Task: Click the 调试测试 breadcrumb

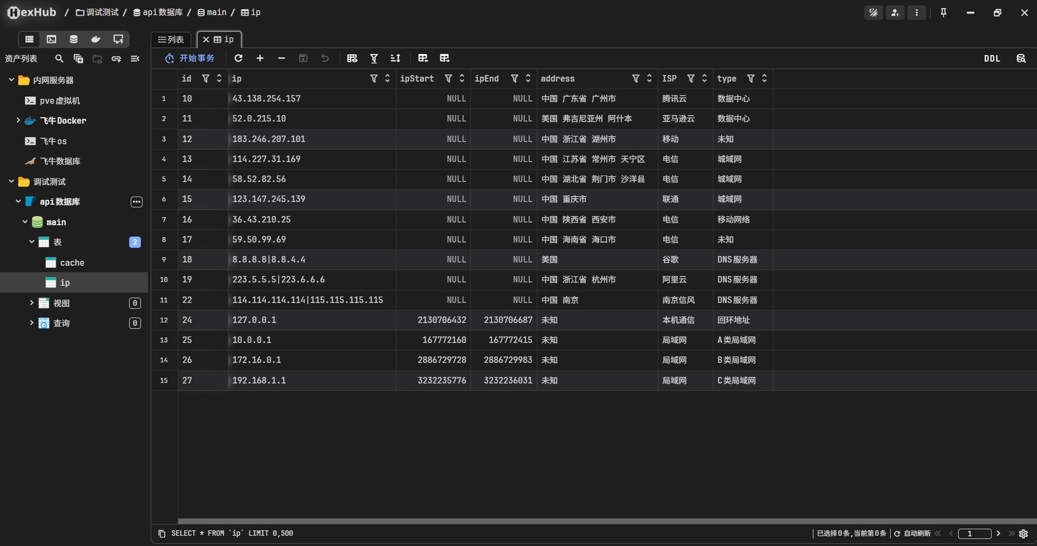Action: pos(97,12)
